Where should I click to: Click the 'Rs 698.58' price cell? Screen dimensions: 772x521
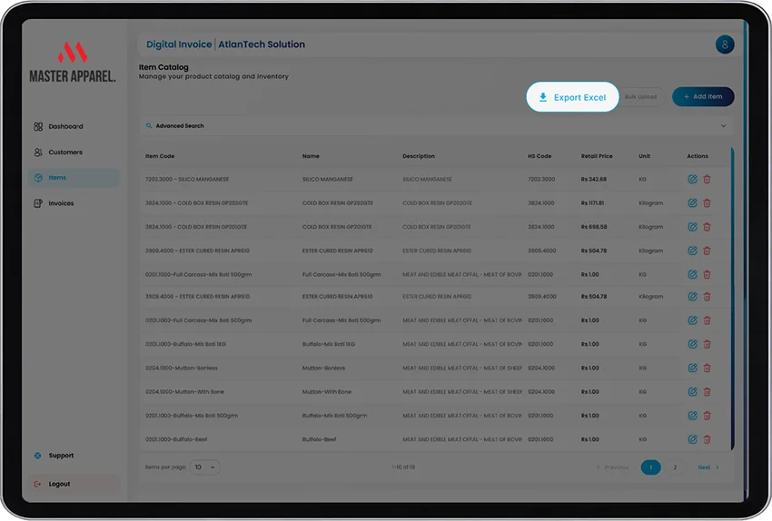click(594, 227)
